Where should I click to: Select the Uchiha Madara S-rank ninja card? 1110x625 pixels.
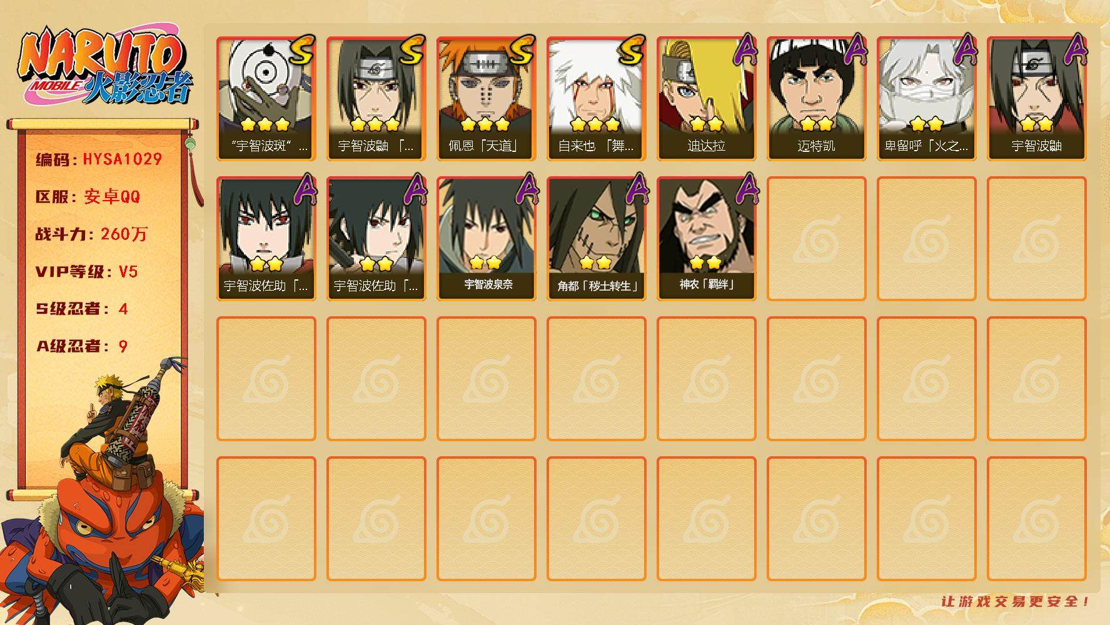(266, 99)
